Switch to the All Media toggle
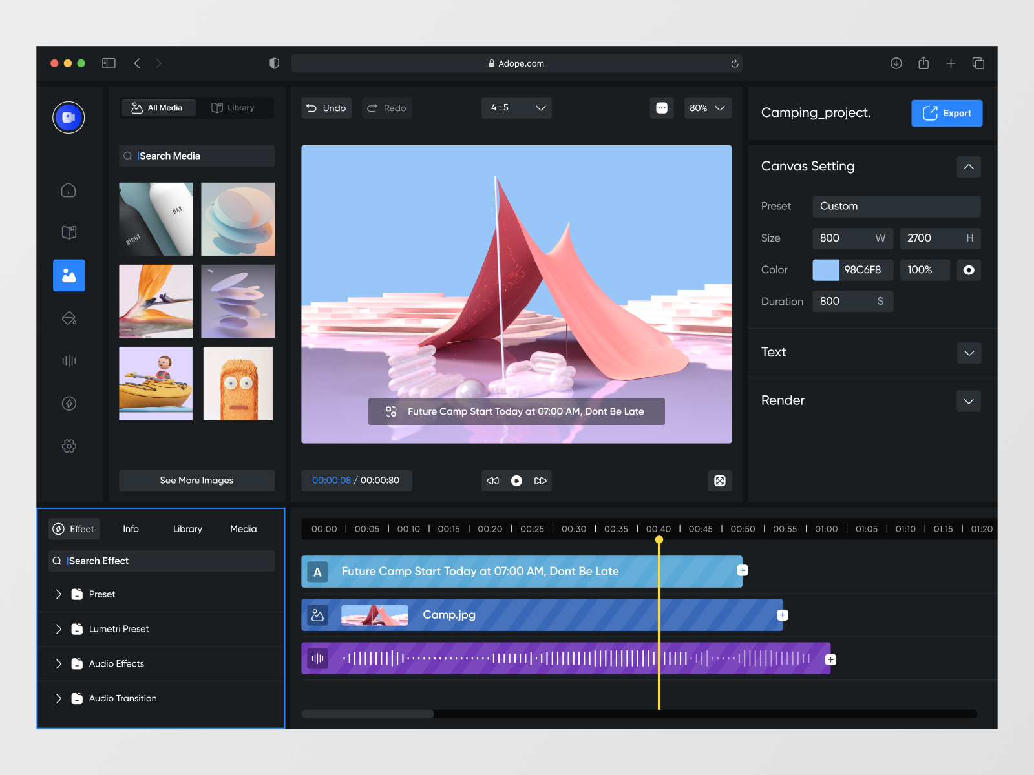1034x775 pixels. coord(158,107)
